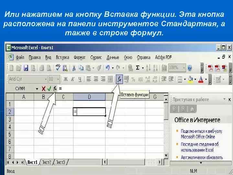
Task: Click the first Adobe PDF conversion icon
Action: [210, 68]
